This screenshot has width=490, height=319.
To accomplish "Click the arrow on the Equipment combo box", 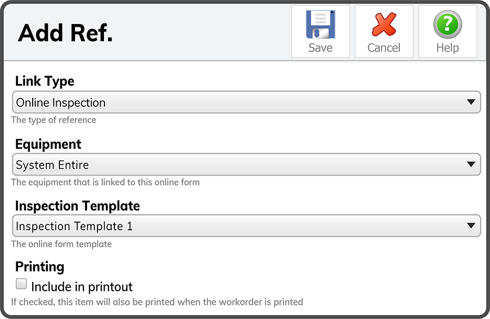I will point(471,164).
